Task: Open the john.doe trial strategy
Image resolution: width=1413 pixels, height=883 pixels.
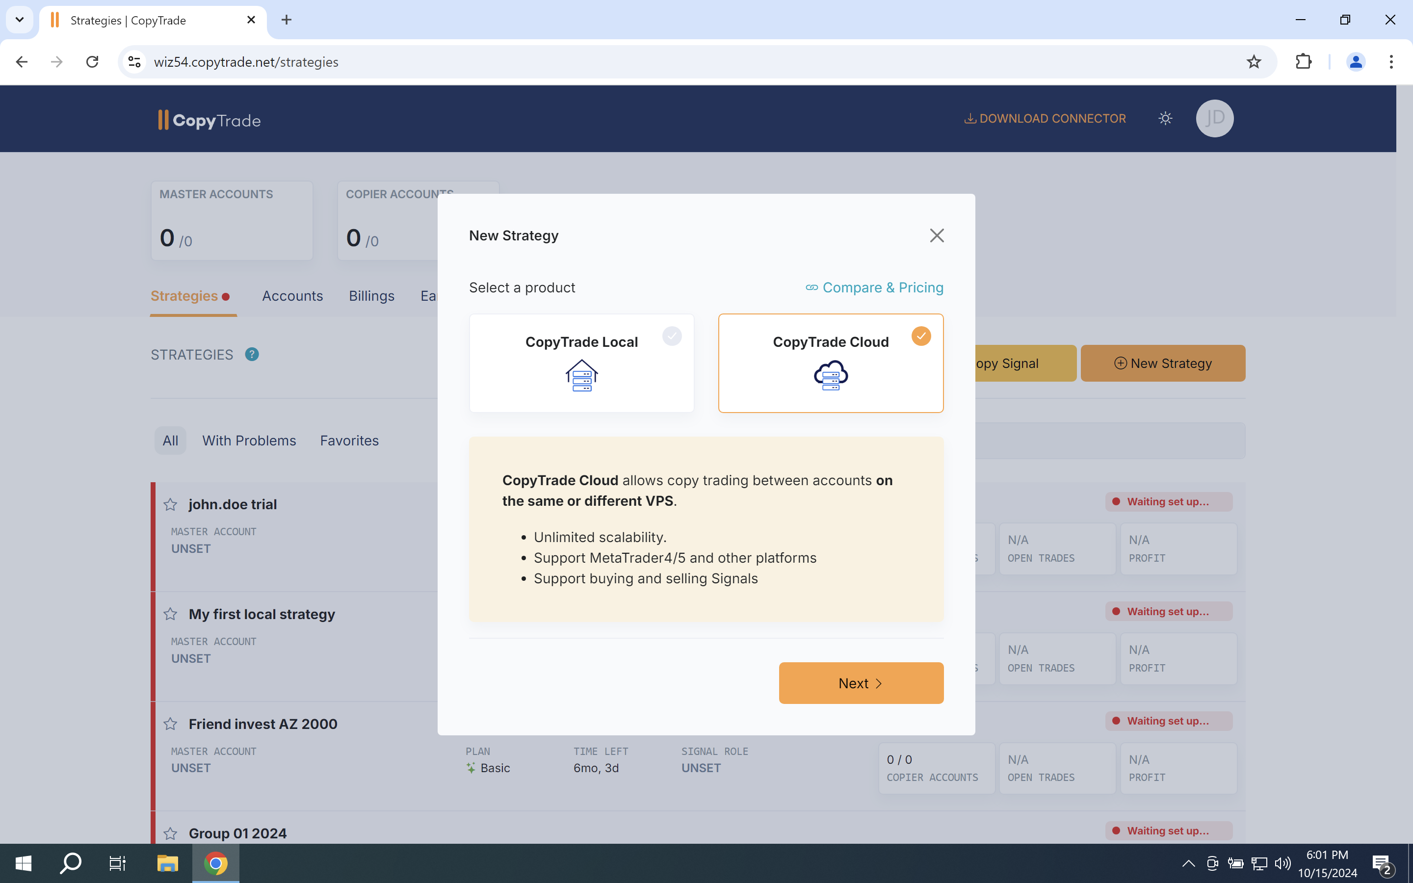Action: click(233, 505)
